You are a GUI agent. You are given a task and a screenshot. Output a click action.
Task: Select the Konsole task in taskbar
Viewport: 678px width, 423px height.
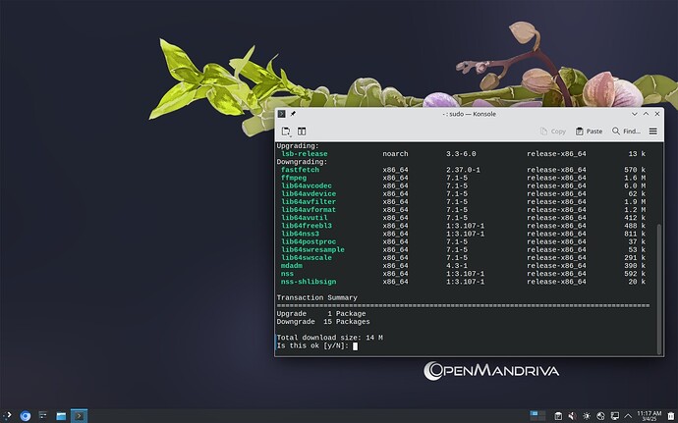pyautogui.click(x=79, y=415)
